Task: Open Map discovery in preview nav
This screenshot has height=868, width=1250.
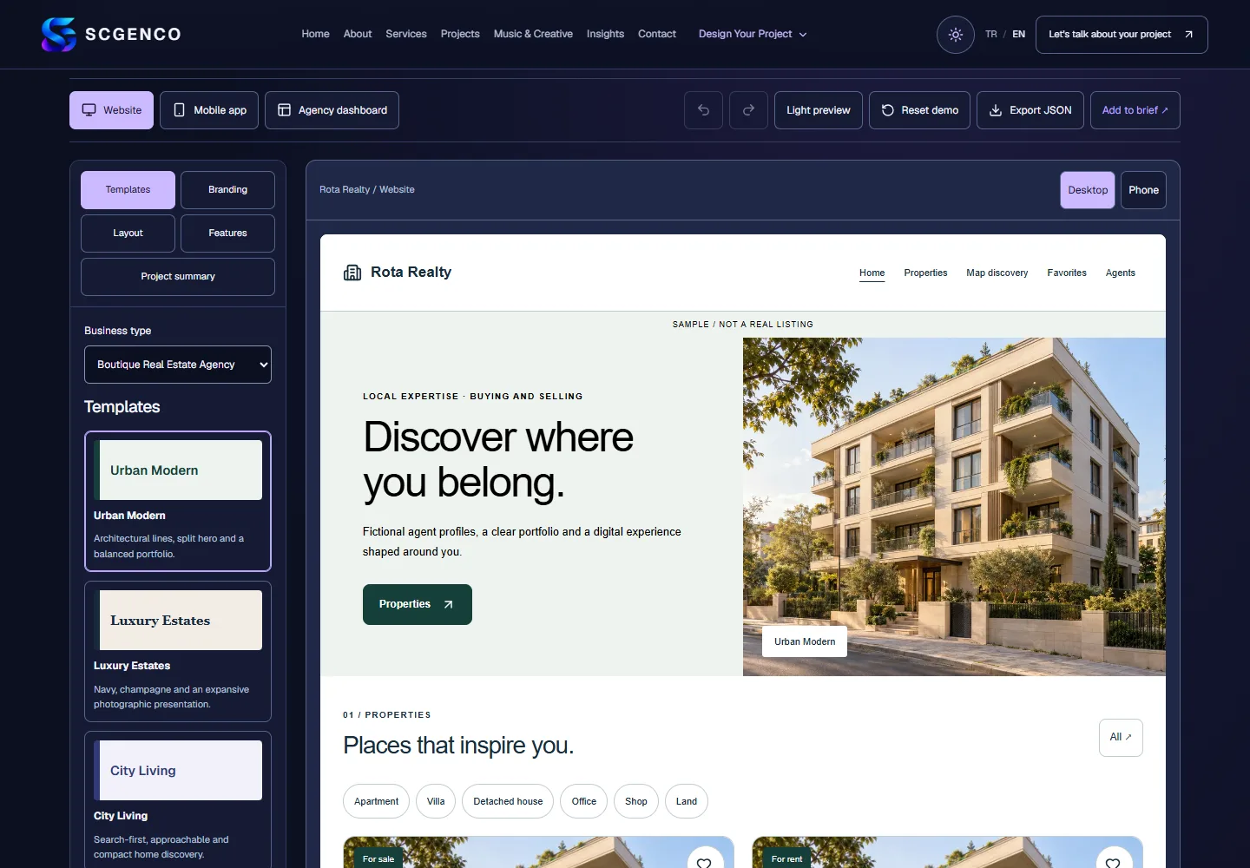Action: pyautogui.click(x=997, y=273)
